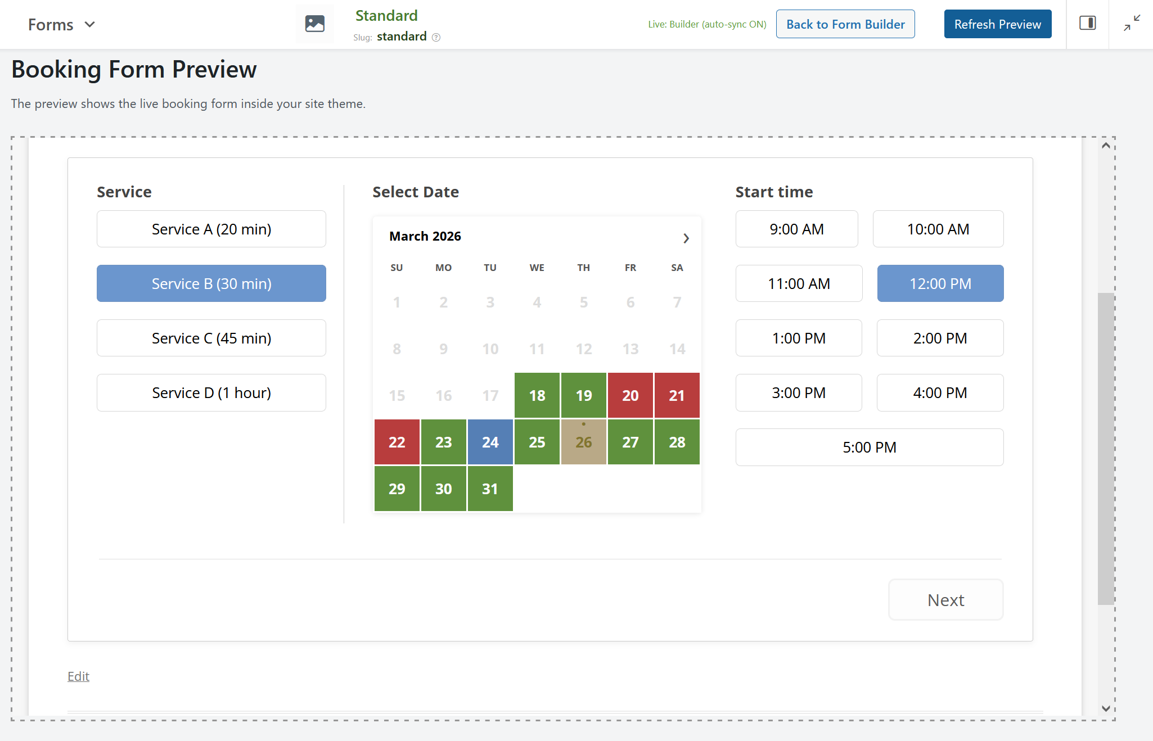Select Service C (45 min) option
The image size is (1153, 741).
pyautogui.click(x=211, y=338)
